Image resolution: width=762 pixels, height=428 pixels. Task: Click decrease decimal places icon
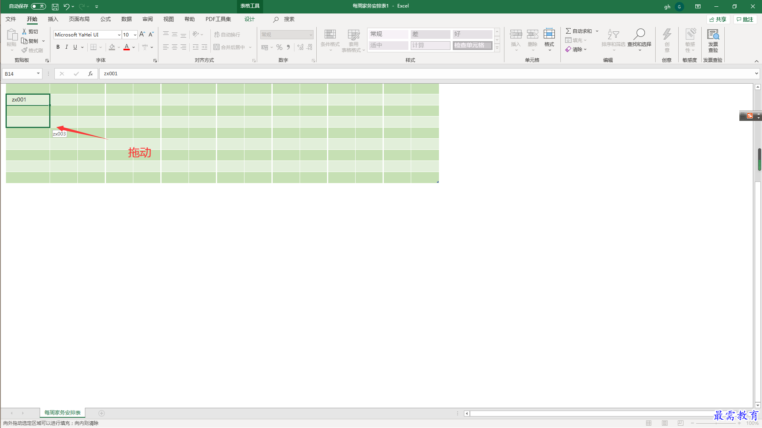(310, 47)
